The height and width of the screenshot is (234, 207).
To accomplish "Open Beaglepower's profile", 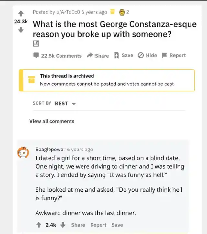I will (x=50, y=149).
